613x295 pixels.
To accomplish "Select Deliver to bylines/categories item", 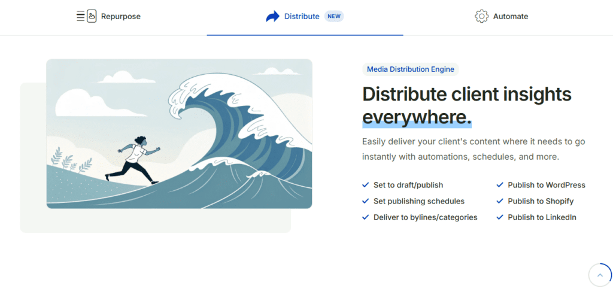I will tap(425, 217).
